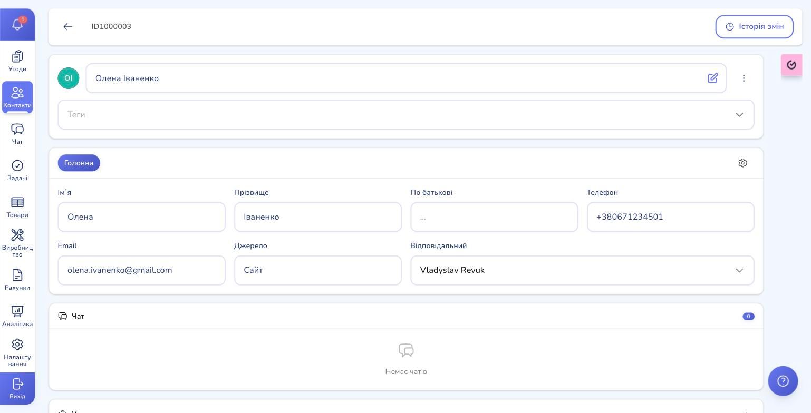Edit the contact name with pencil icon
811x413 pixels.
pos(713,78)
